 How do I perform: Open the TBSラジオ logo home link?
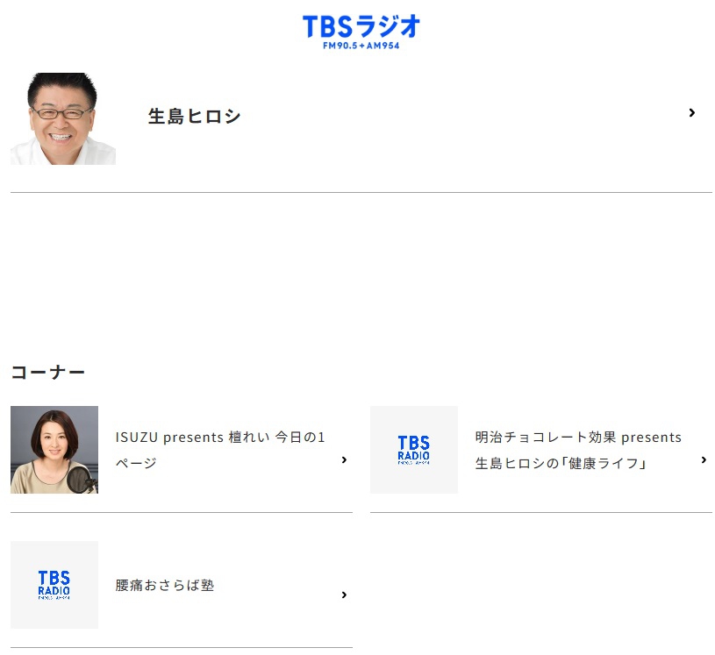coord(361,32)
